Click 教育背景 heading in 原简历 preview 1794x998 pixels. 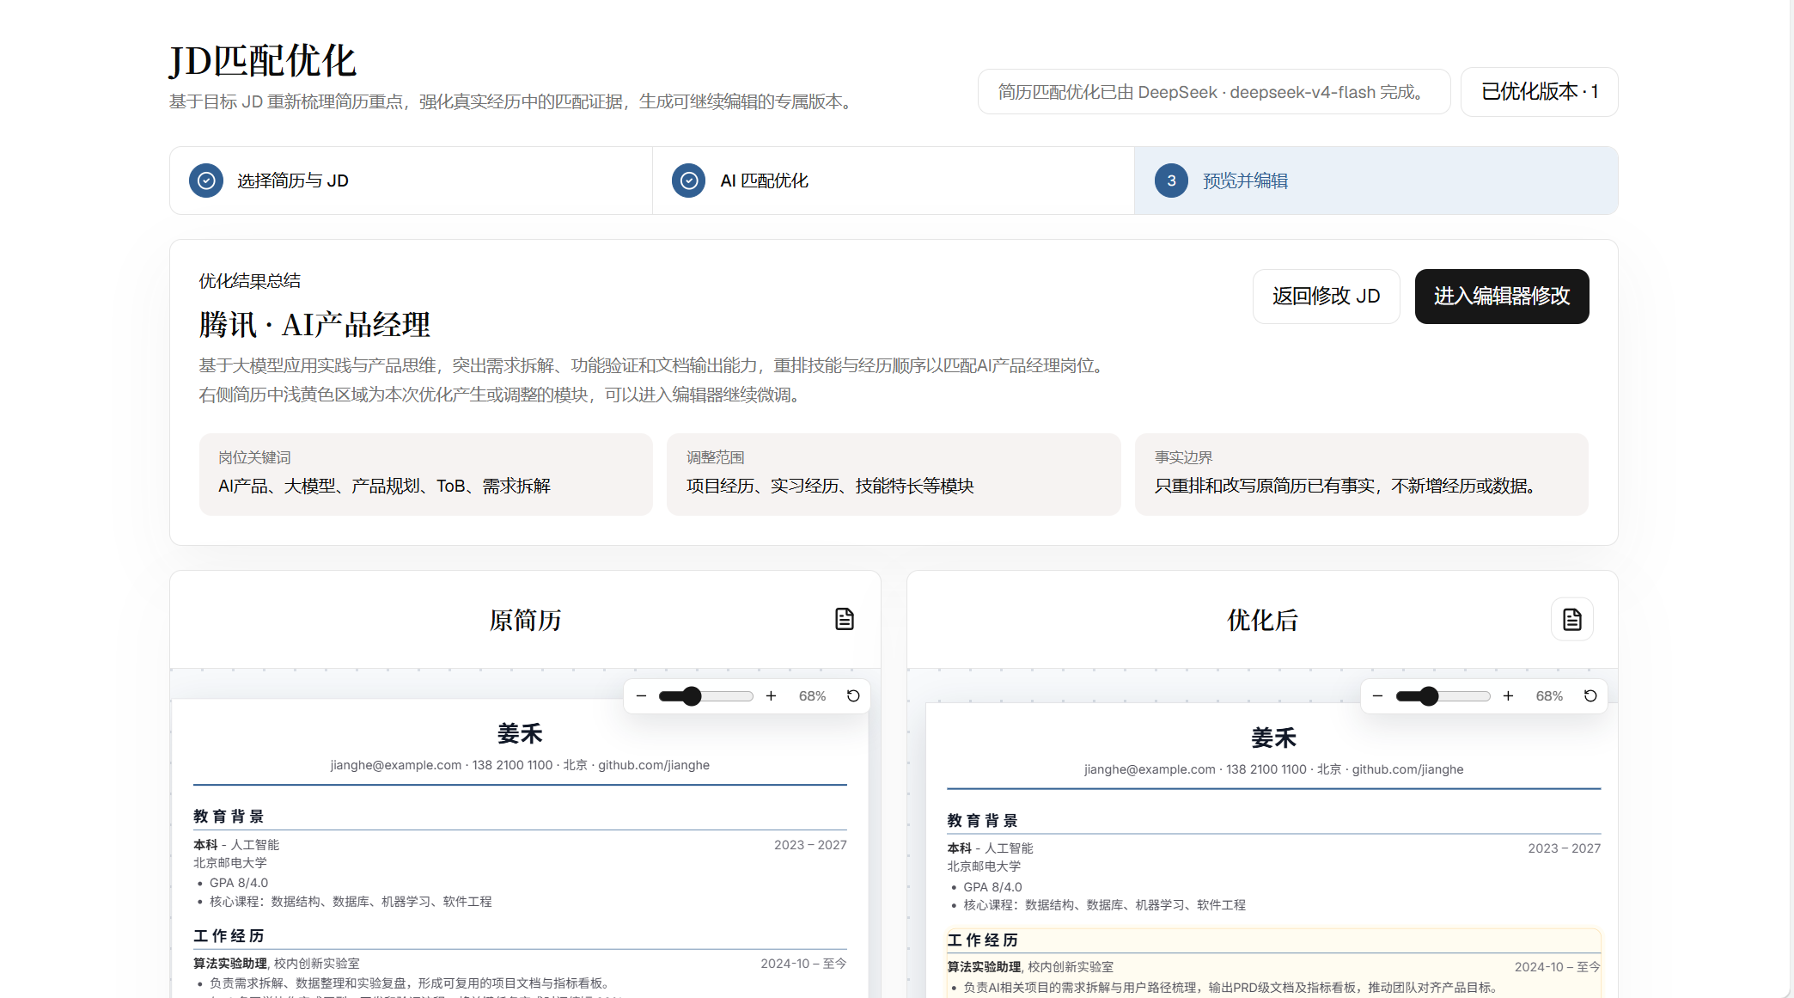click(x=229, y=817)
